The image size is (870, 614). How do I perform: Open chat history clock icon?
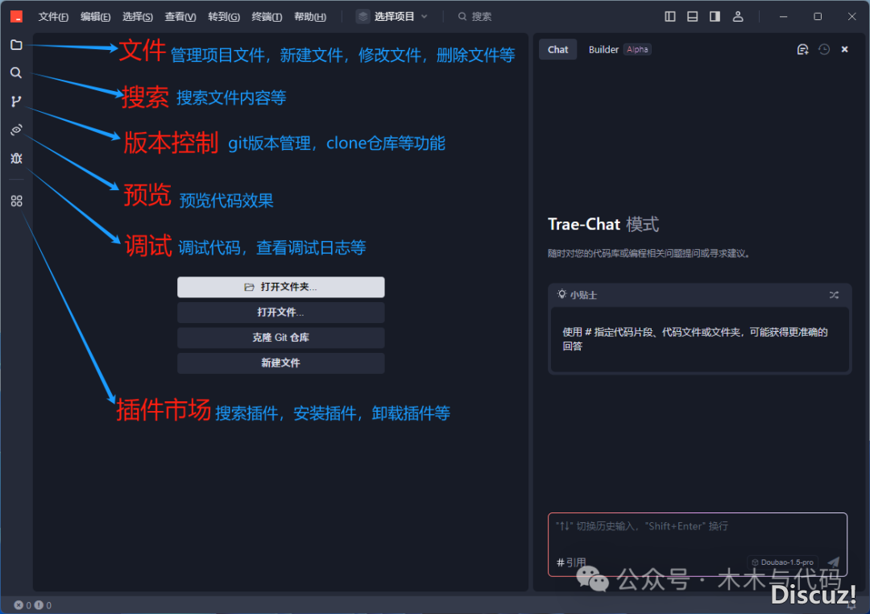tap(824, 49)
